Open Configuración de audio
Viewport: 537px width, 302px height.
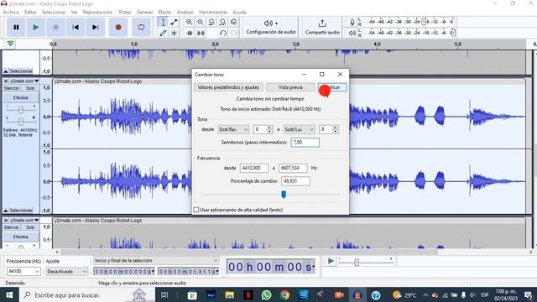coord(270,27)
